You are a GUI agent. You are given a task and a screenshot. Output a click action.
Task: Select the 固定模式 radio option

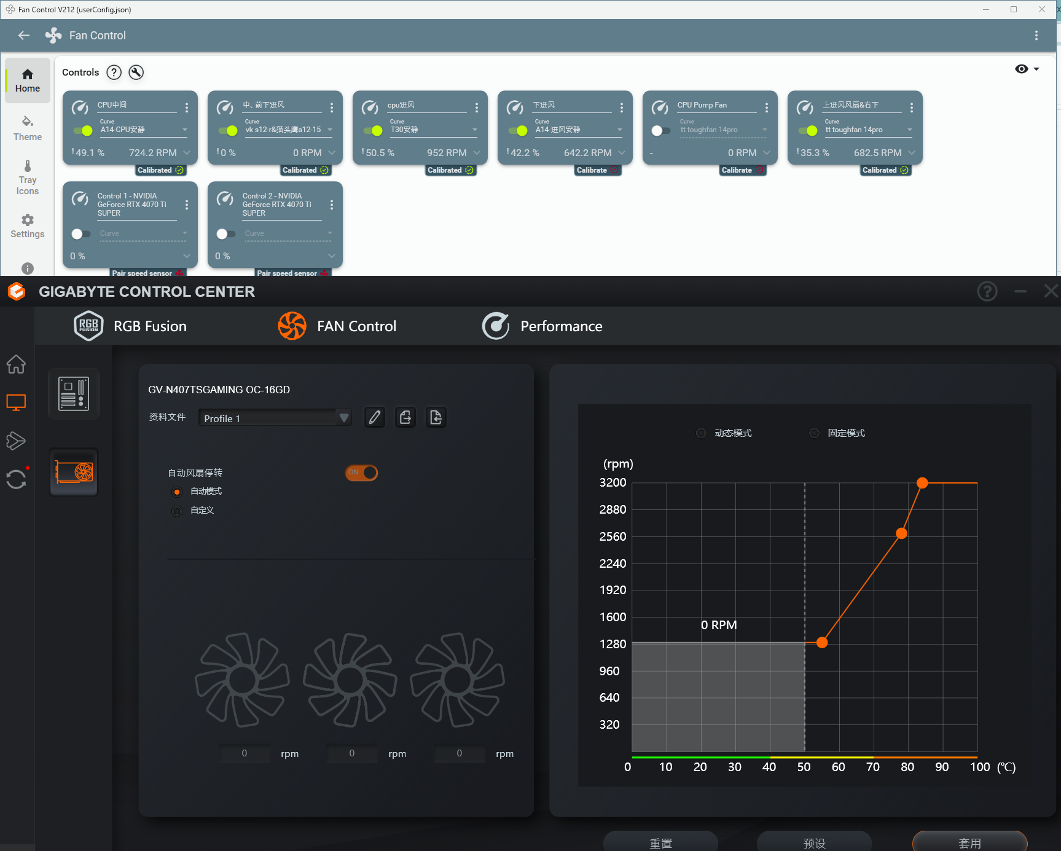coord(814,433)
